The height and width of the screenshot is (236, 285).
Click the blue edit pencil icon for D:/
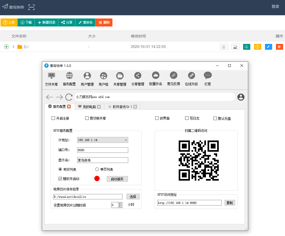tap(268, 47)
